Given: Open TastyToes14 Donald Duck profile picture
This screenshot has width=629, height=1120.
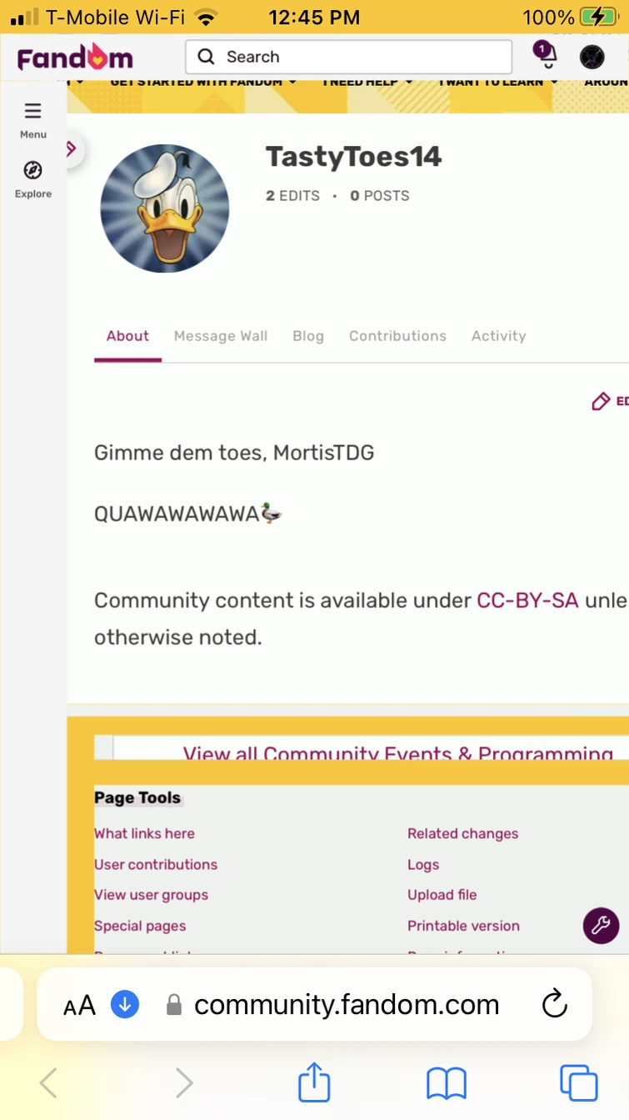Looking at the screenshot, I should tap(165, 208).
